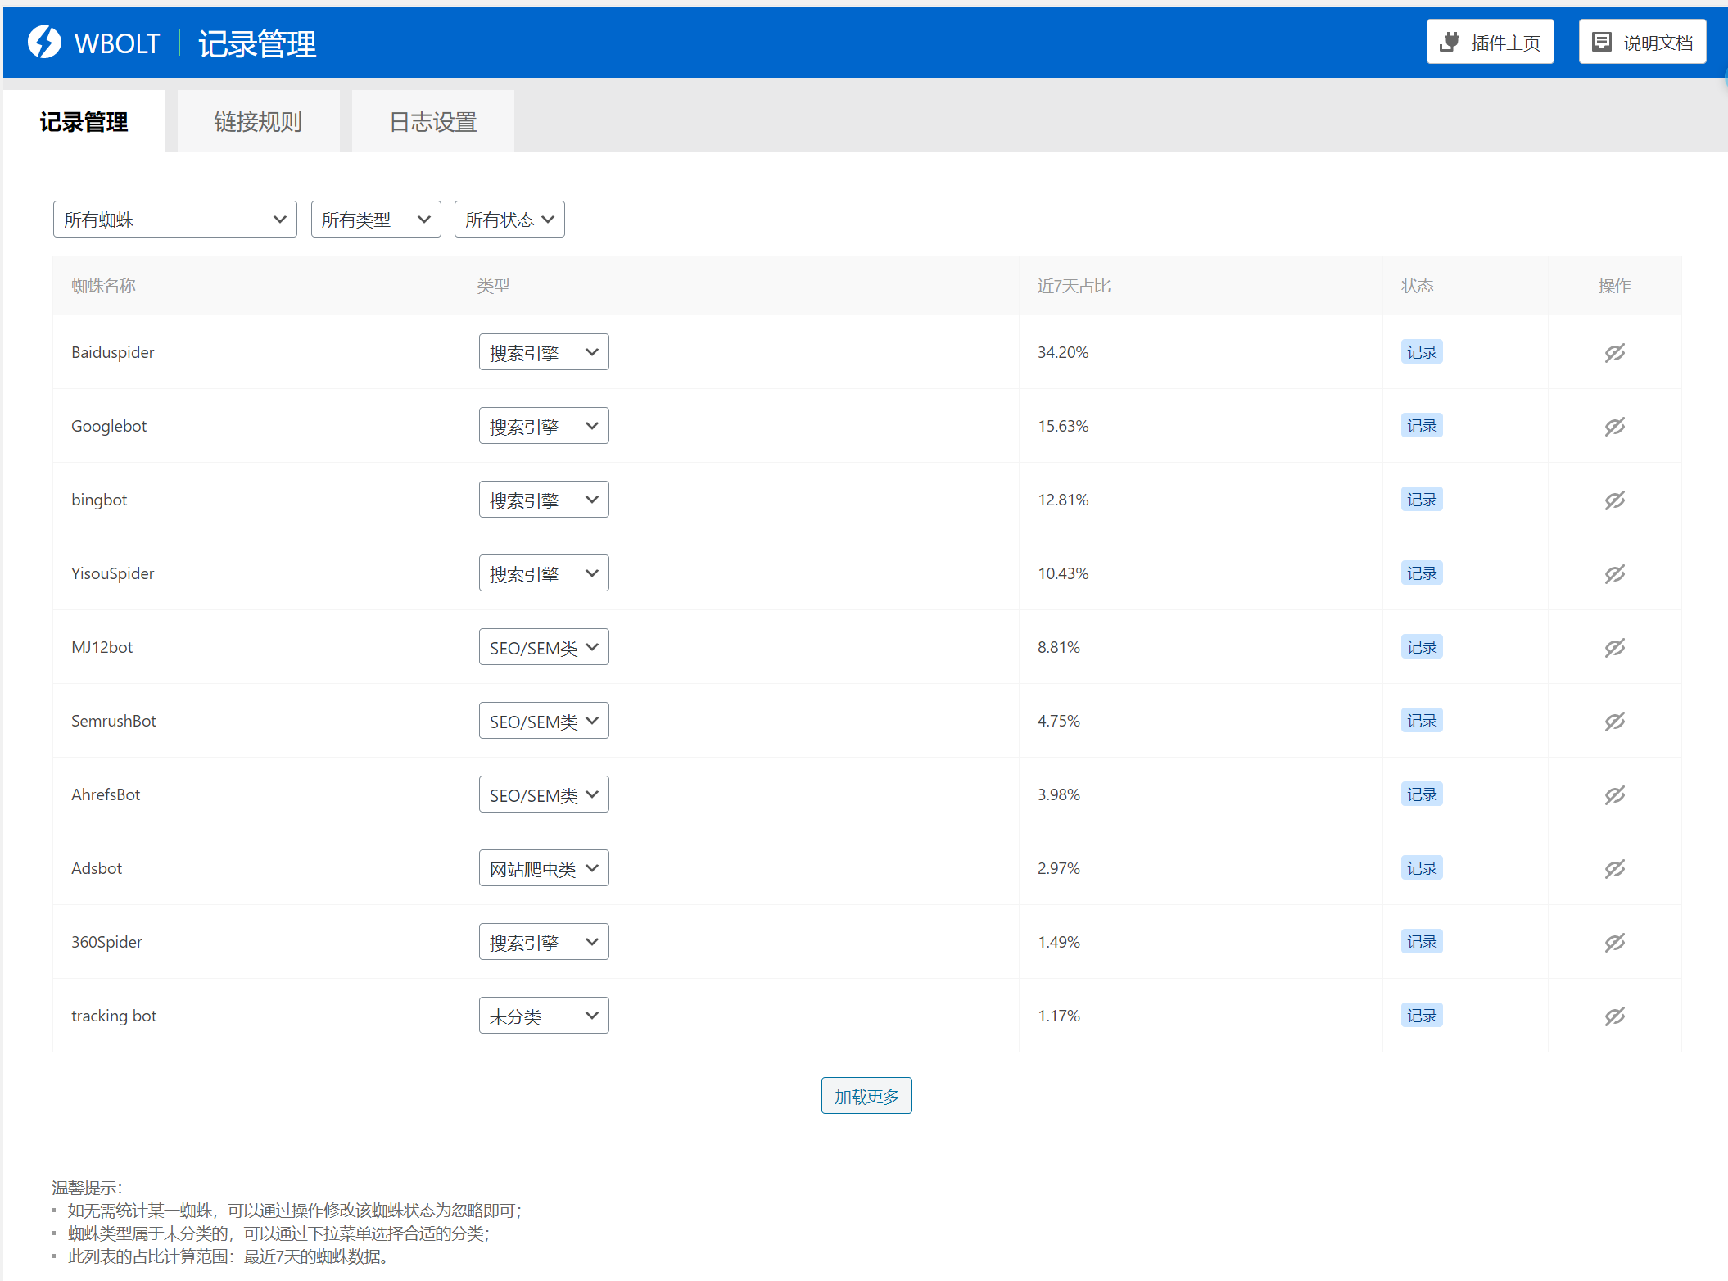Open the type dropdown for 360Spider

(x=544, y=942)
